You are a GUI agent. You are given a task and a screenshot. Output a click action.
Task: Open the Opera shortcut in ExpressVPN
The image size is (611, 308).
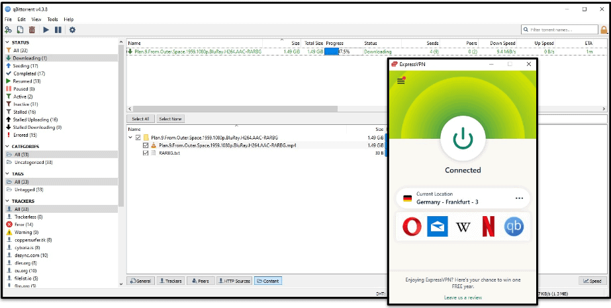pyautogui.click(x=412, y=227)
